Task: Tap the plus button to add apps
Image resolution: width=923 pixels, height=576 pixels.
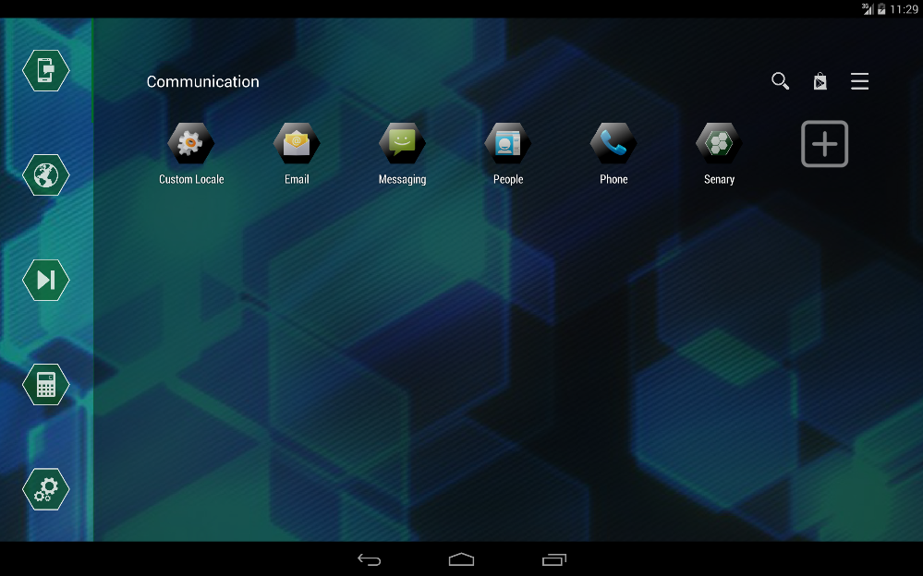Action: point(823,143)
